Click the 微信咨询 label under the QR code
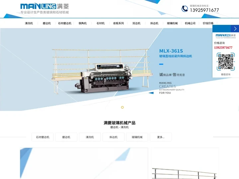Image resolution: width=239 pixels, height=179 pixels. pos(226,75)
